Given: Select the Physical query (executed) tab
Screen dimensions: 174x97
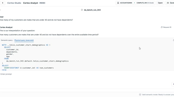Looking at the screenshot, I should point(24,40).
